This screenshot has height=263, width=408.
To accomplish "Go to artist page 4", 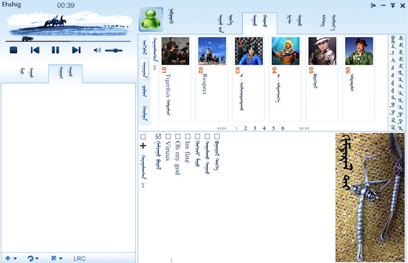I will [264, 128].
